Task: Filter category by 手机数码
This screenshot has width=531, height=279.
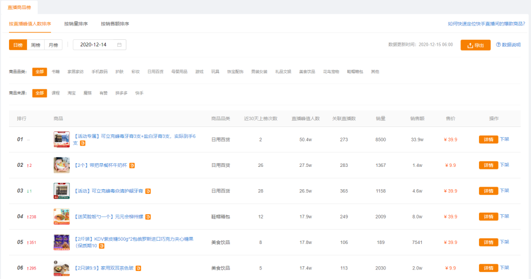Action: [x=100, y=72]
